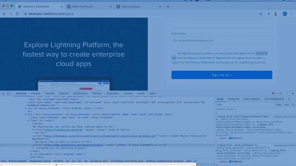Click the Username input field
The image size is (296, 166).
[x=222, y=41]
